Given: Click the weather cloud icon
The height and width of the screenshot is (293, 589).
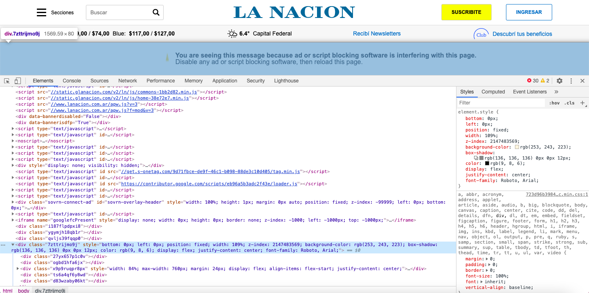Looking at the screenshot, I should [x=232, y=34].
